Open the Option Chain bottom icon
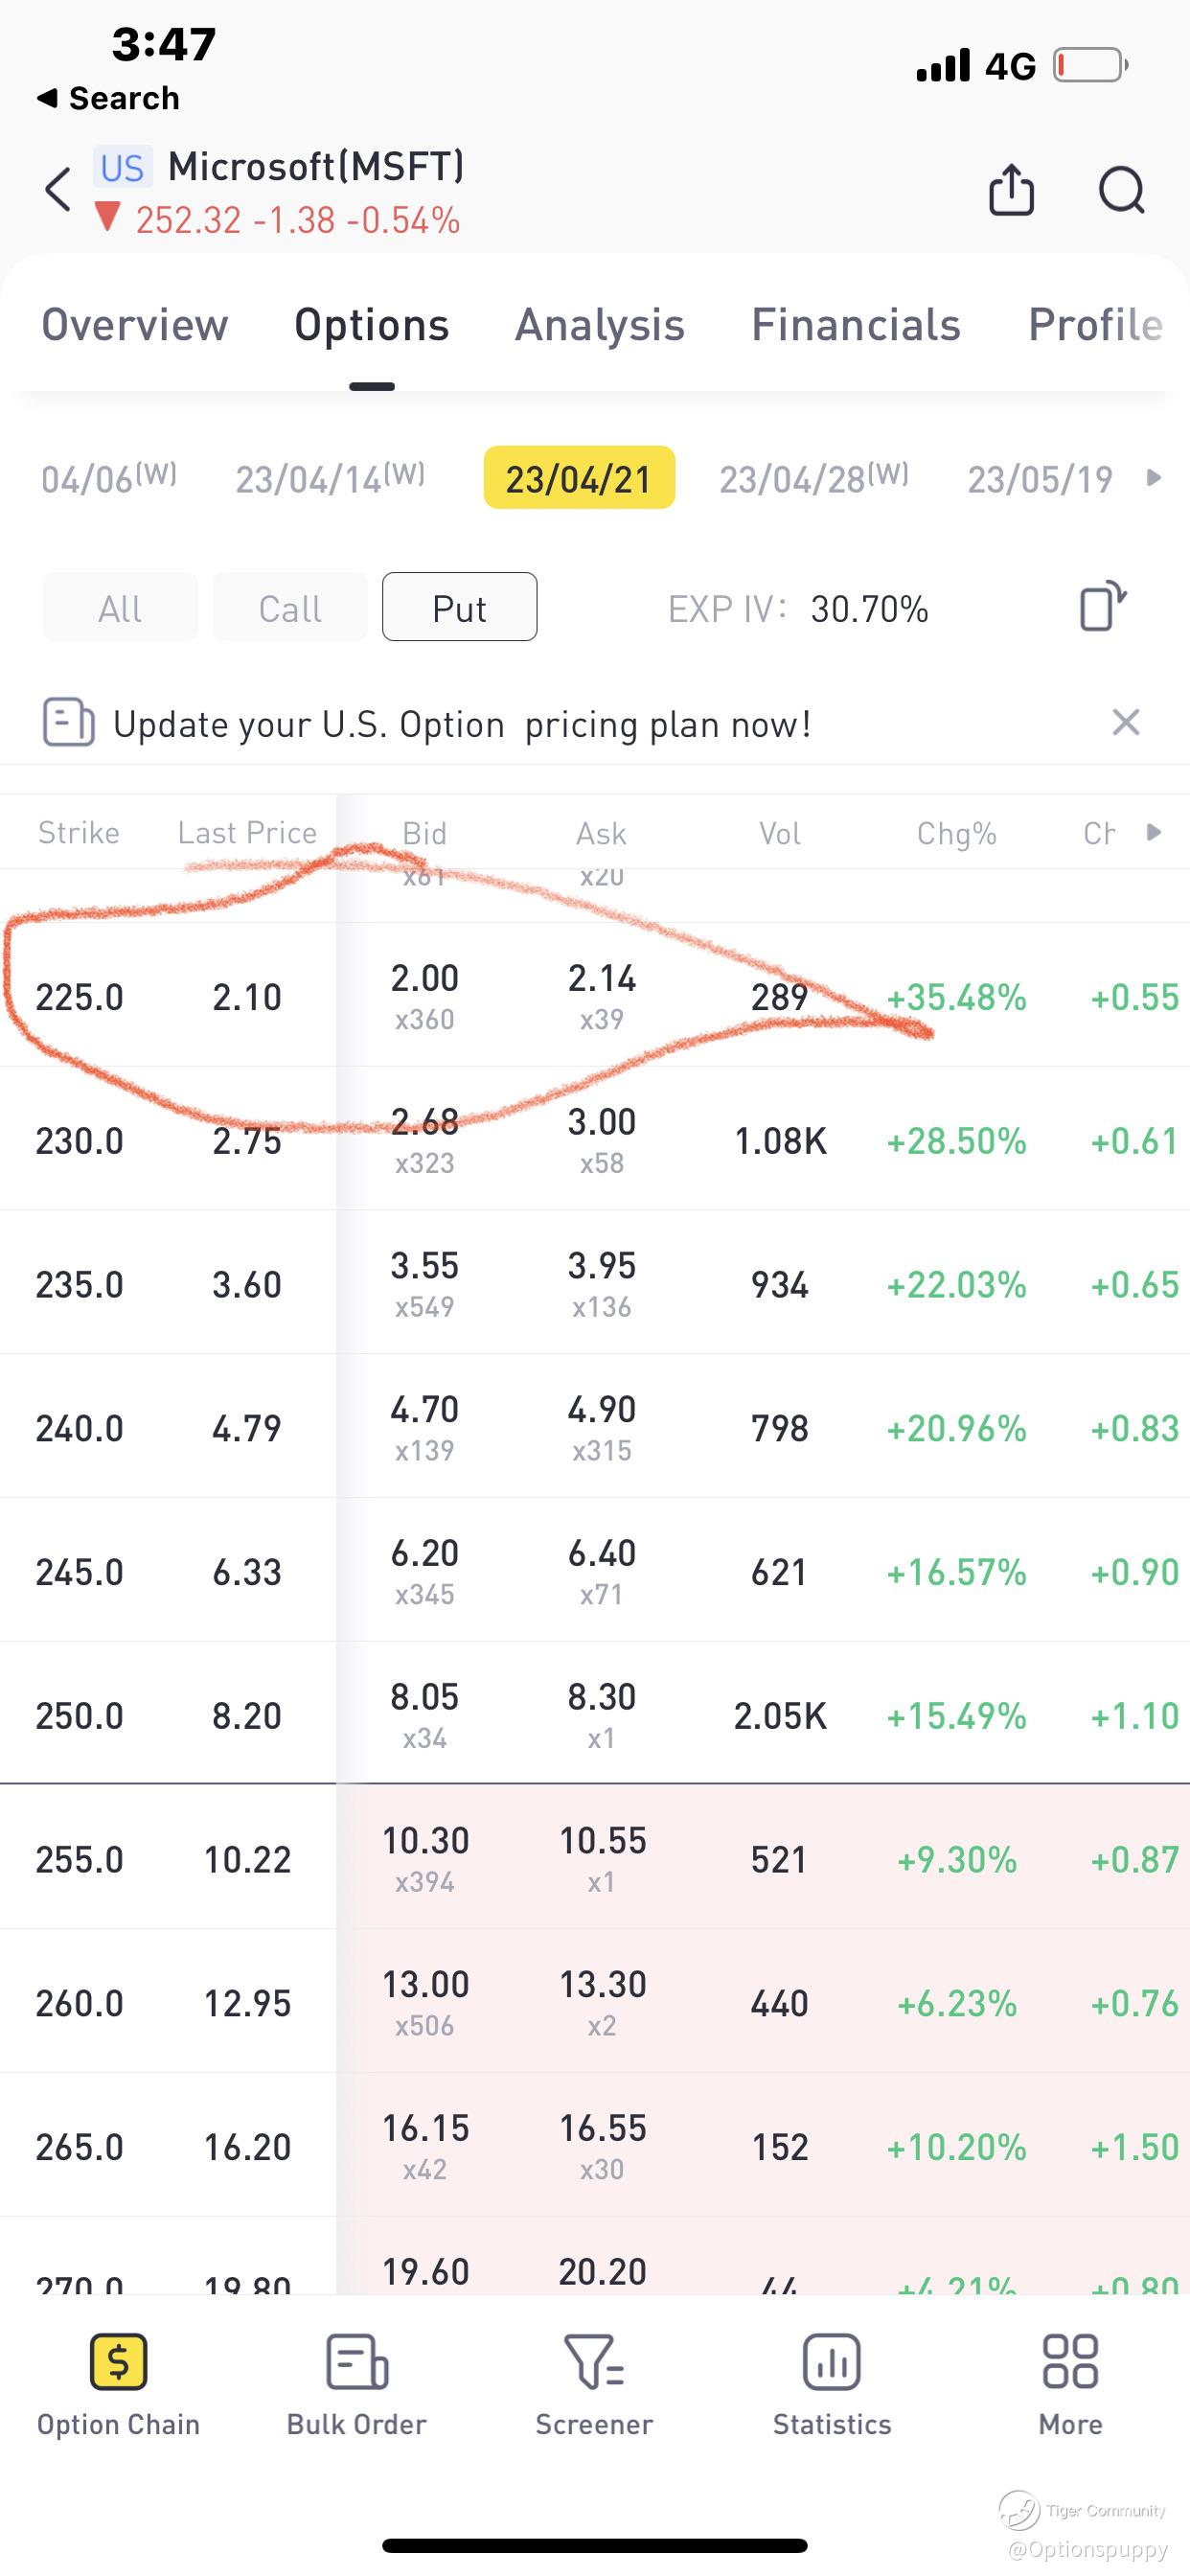This screenshot has width=1190, height=2576. point(119,2362)
